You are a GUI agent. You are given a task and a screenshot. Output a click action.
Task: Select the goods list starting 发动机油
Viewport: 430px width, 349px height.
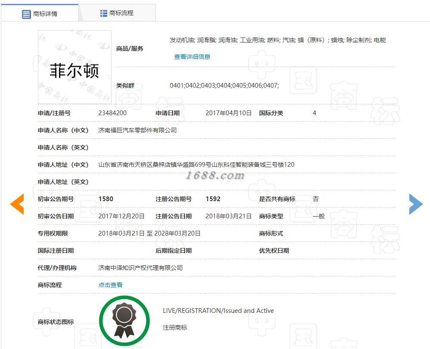click(x=278, y=40)
